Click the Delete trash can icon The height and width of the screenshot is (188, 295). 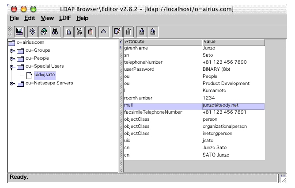point(129,31)
